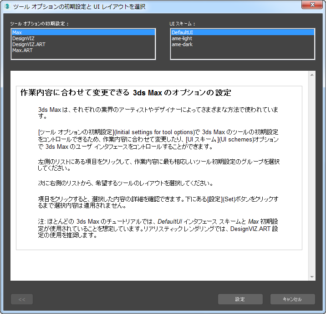The height and width of the screenshot is (314, 326).
Task: Choose ame-light UI scheme
Action: point(242,38)
